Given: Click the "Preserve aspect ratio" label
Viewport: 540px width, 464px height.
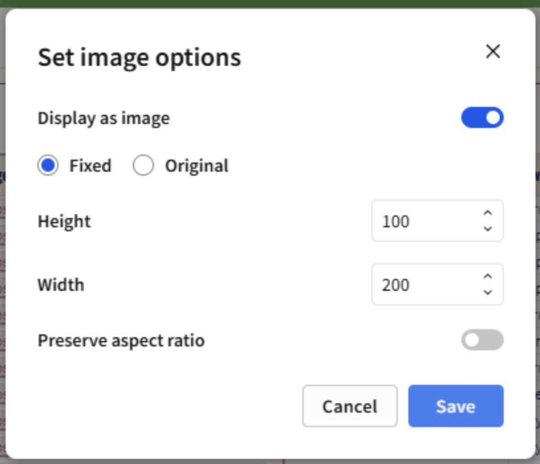Looking at the screenshot, I should pos(121,341).
